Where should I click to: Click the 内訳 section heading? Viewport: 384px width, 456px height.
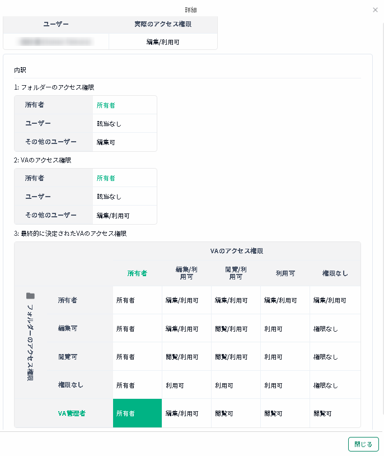point(20,71)
